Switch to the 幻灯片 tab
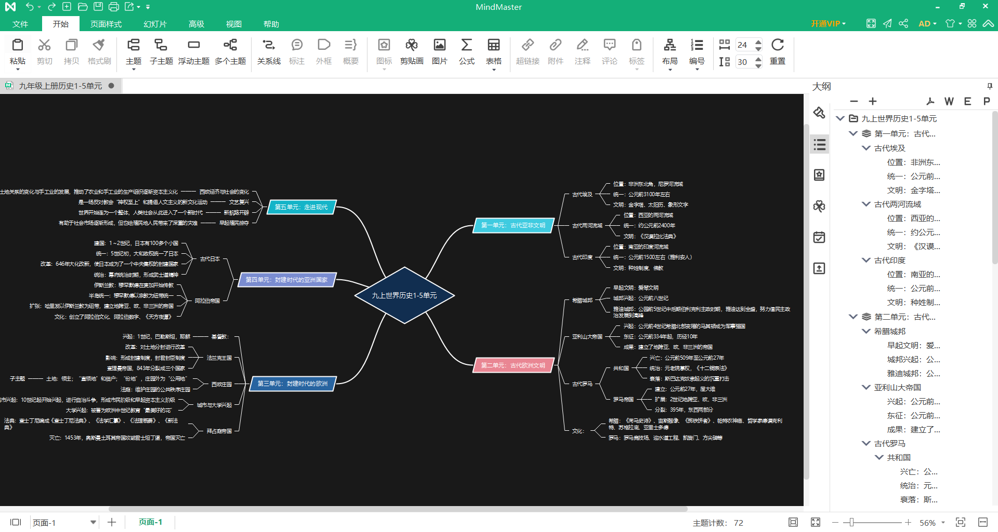This screenshot has width=998, height=532. [x=155, y=24]
